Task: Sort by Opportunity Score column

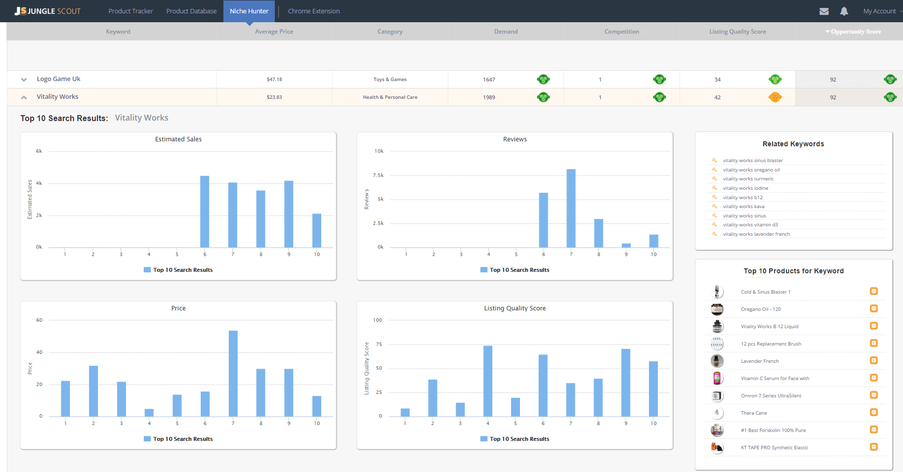Action: pos(853,32)
